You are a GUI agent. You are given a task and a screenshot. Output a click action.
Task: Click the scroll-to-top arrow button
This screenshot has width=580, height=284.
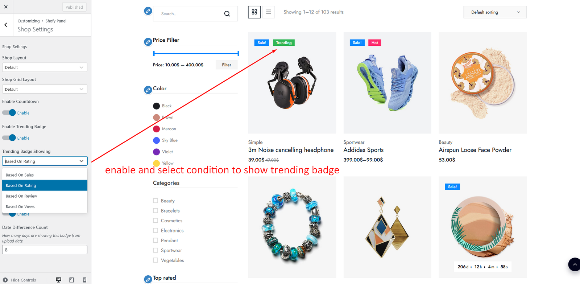click(574, 264)
